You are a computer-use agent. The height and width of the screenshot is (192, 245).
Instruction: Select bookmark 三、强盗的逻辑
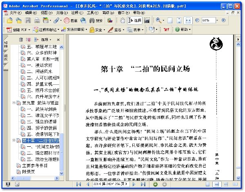click(x=42, y=121)
